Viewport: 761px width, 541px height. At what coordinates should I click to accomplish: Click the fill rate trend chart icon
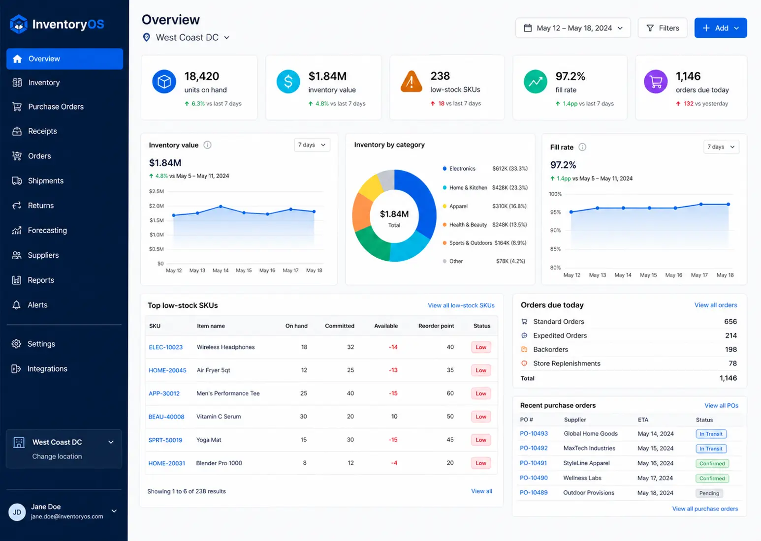click(x=535, y=82)
